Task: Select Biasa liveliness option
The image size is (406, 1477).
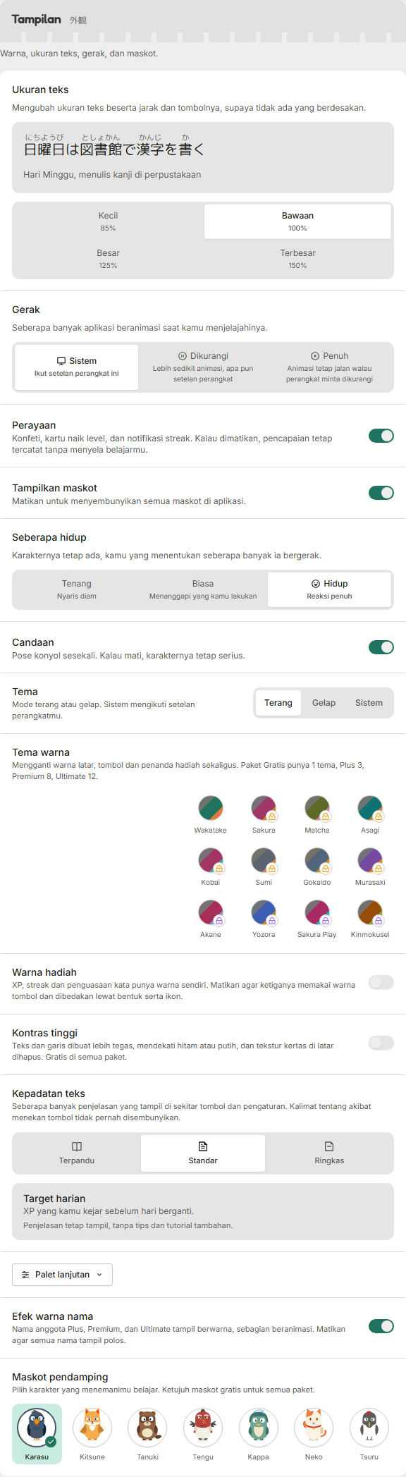Action: pyautogui.click(x=203, y=589)
